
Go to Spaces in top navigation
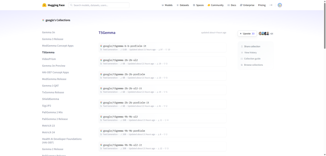tap(198, 5)
